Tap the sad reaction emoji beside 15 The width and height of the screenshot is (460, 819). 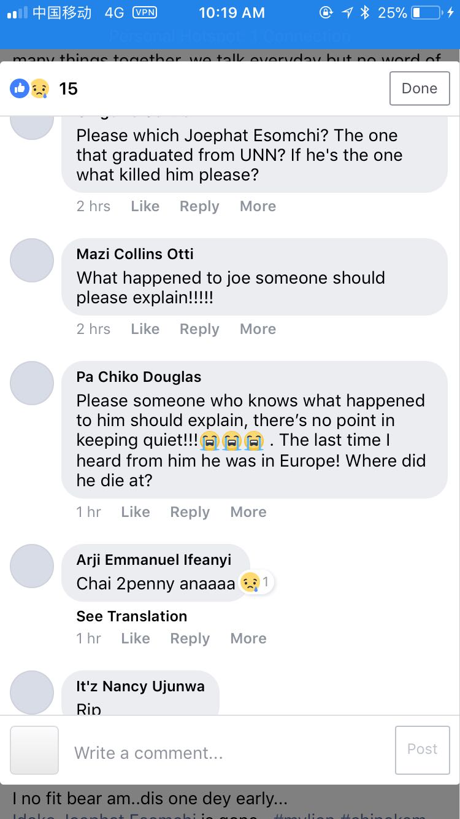pos(40,89)
